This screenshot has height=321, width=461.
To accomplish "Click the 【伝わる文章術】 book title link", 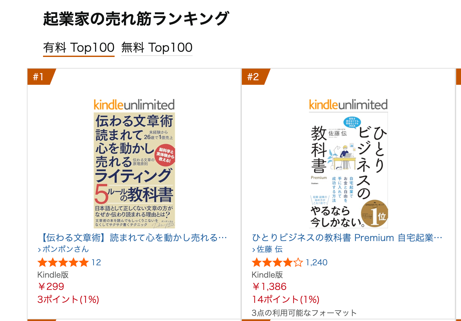I will point(133,238).
